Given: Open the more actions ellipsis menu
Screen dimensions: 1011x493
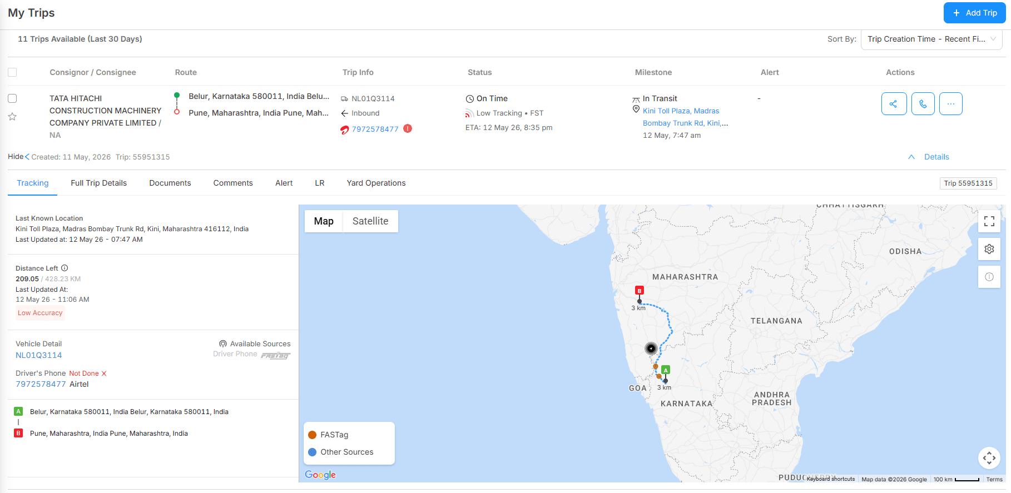Looking at the screenshot, I should pos(950,104).
